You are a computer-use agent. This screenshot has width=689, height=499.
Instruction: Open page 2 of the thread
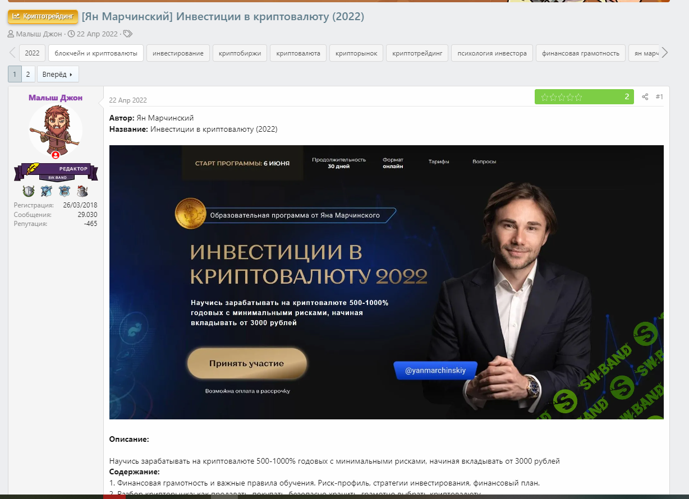point(28,74)
